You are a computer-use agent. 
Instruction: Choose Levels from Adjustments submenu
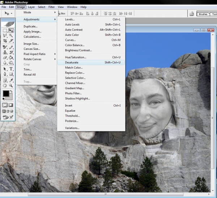click(x=91, y=20)
